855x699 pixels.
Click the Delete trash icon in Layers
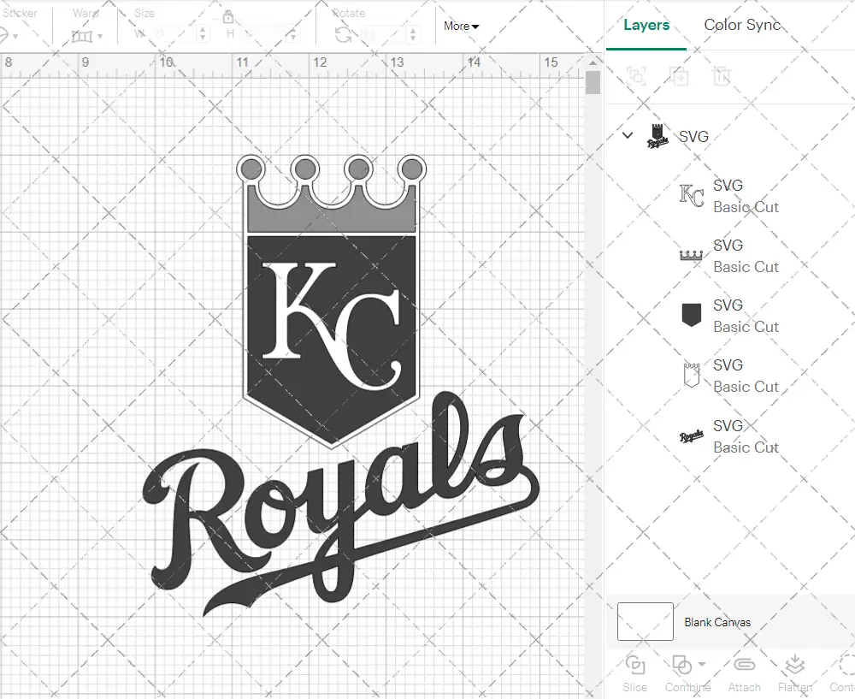722,76
